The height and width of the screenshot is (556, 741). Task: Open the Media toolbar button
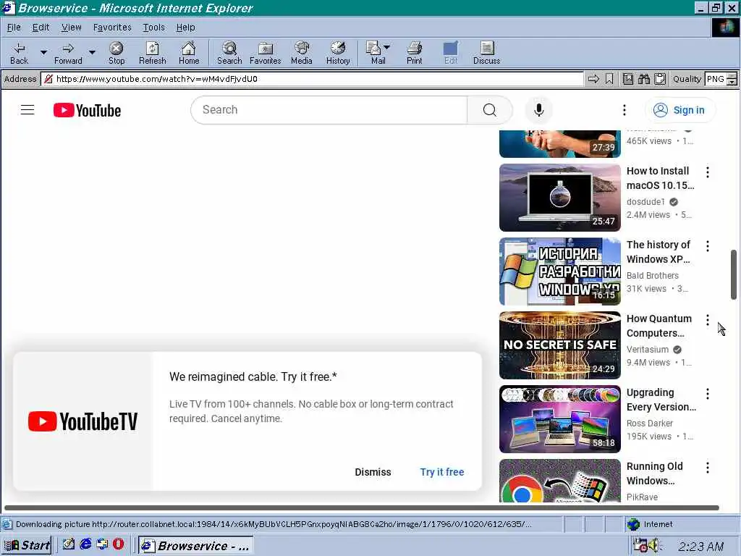tap(302, 53)
